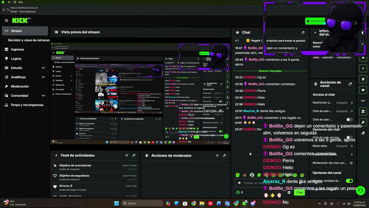369x208 pixels.
Task: Select Stream in the sidebar
Action: click(x=25, y=31)
